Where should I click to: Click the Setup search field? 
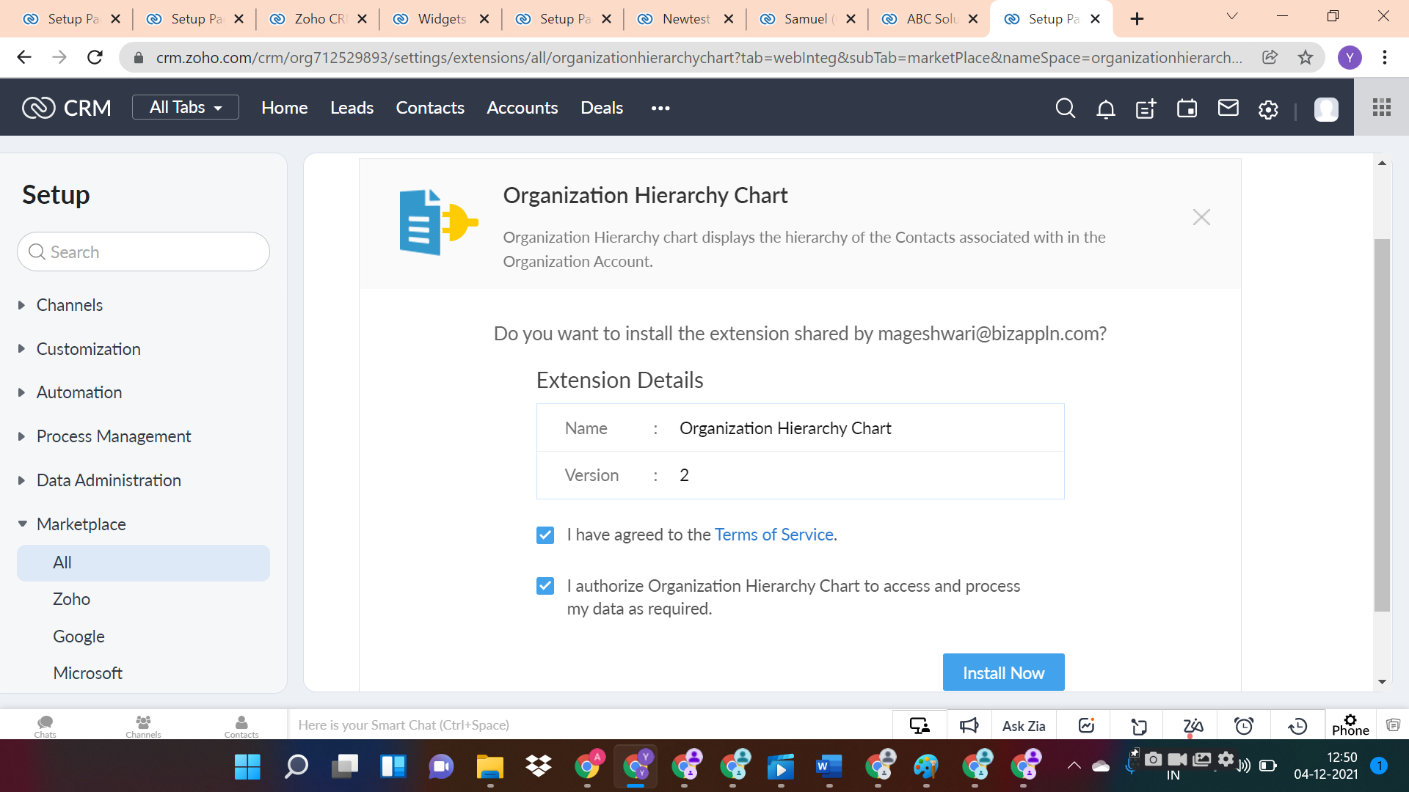[x=143, y=252]
